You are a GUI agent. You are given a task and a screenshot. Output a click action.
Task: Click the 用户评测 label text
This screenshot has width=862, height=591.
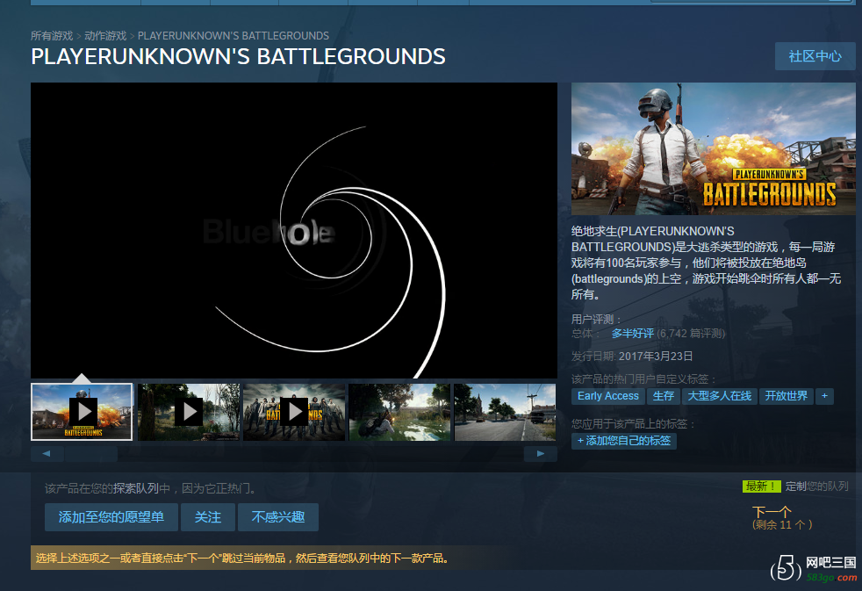(x=596, y=319)
